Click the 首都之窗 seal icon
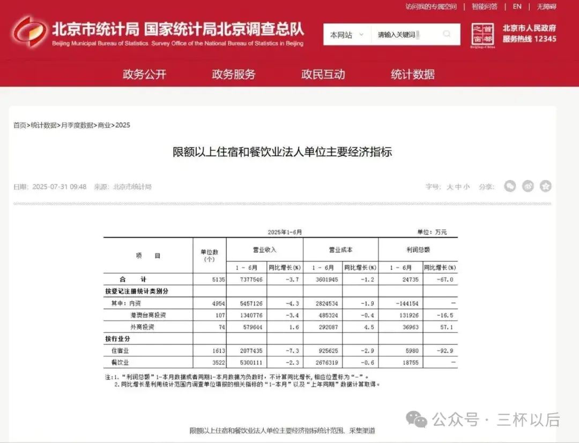The width and height of the screenshot is (579, 443). coord(482,35)
